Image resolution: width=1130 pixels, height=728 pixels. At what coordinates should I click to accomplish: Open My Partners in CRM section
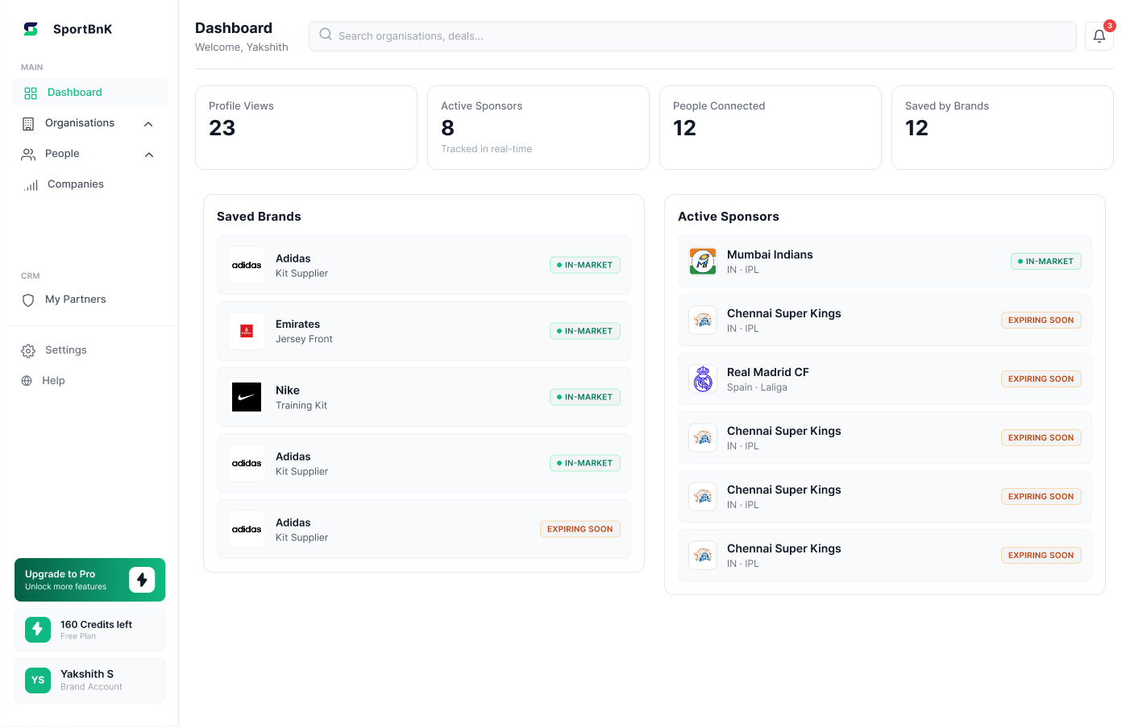click(89, 300)
